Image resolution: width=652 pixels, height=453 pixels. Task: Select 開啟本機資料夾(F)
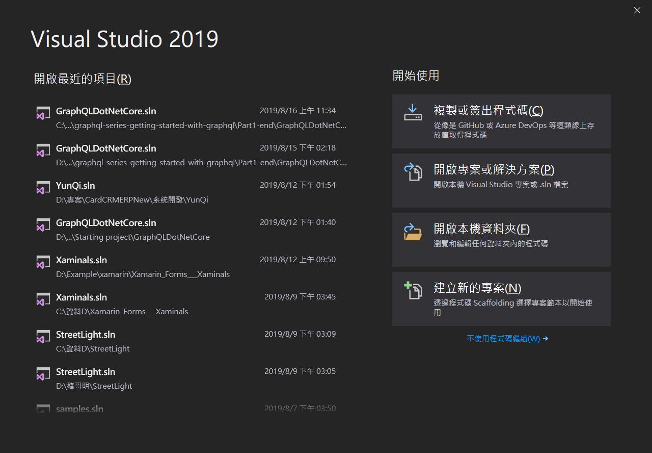[x=501, y=240]
